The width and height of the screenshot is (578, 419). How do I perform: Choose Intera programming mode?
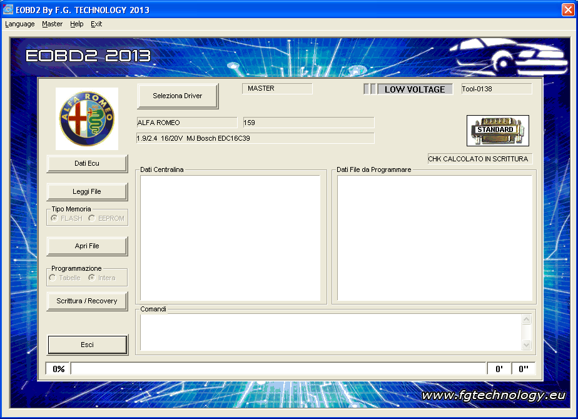tap(92, 278)
